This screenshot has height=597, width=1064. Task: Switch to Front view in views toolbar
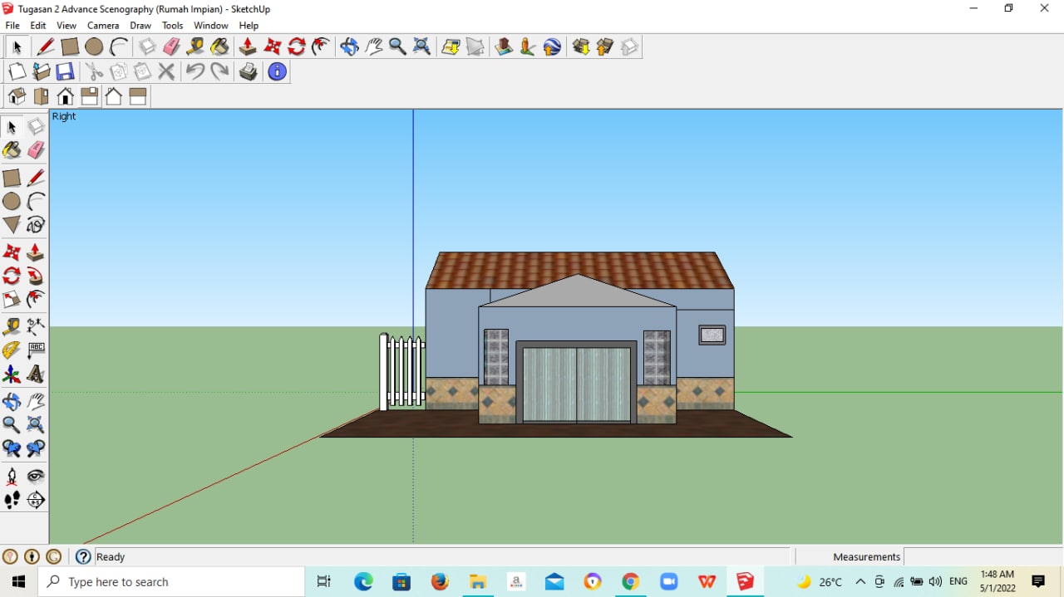click(x=65, y=97)
